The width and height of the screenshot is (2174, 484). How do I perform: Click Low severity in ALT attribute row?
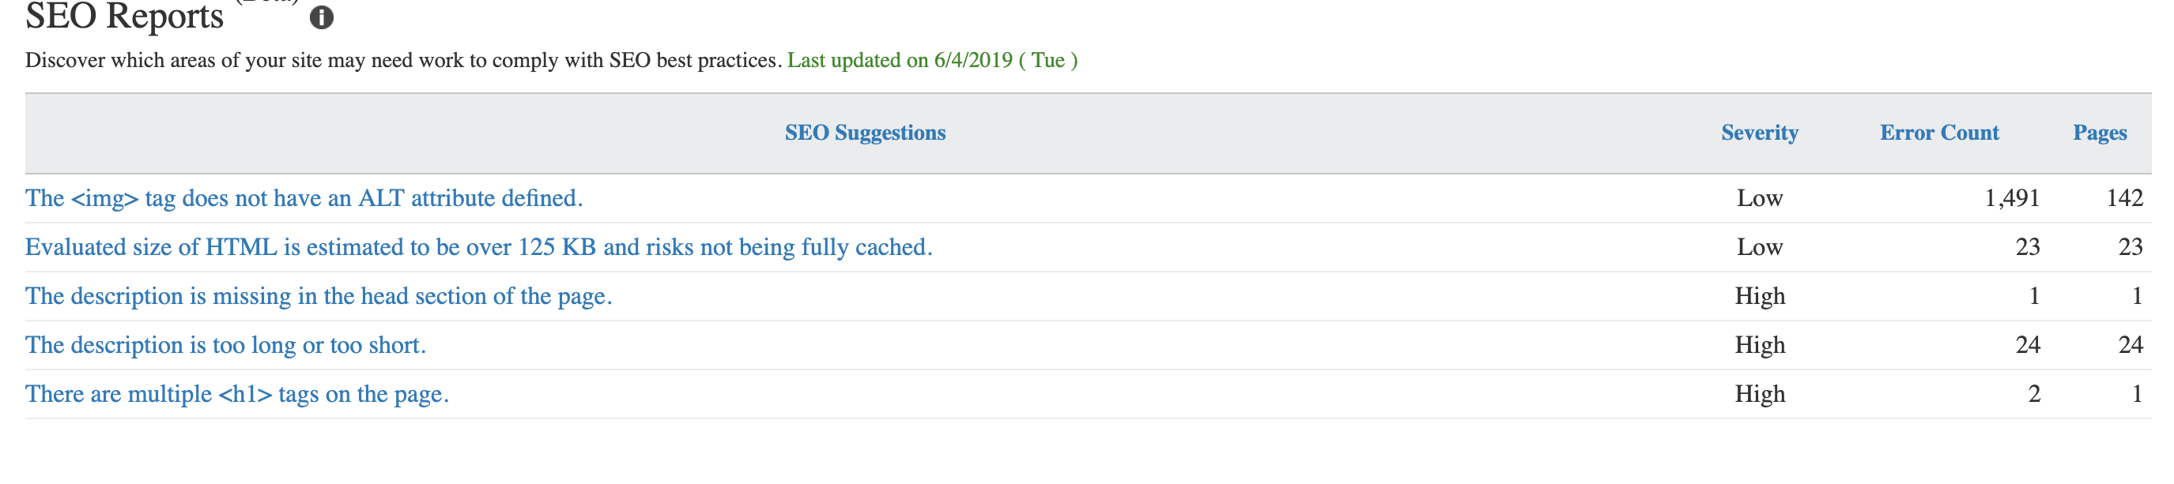point(1760,198)
